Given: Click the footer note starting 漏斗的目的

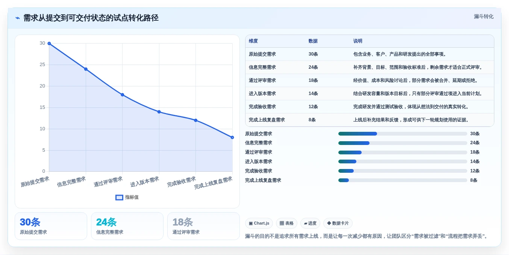Looking at the screenshot, I should pyautogui.click(x=367, y=236).
